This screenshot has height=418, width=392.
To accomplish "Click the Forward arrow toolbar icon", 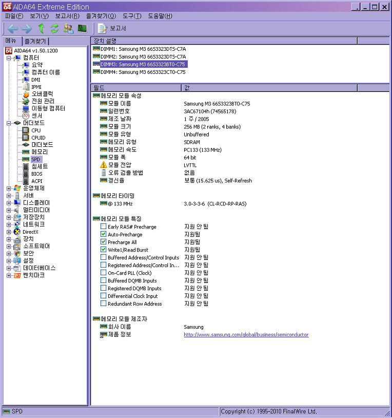I will [x=26, y=29].
